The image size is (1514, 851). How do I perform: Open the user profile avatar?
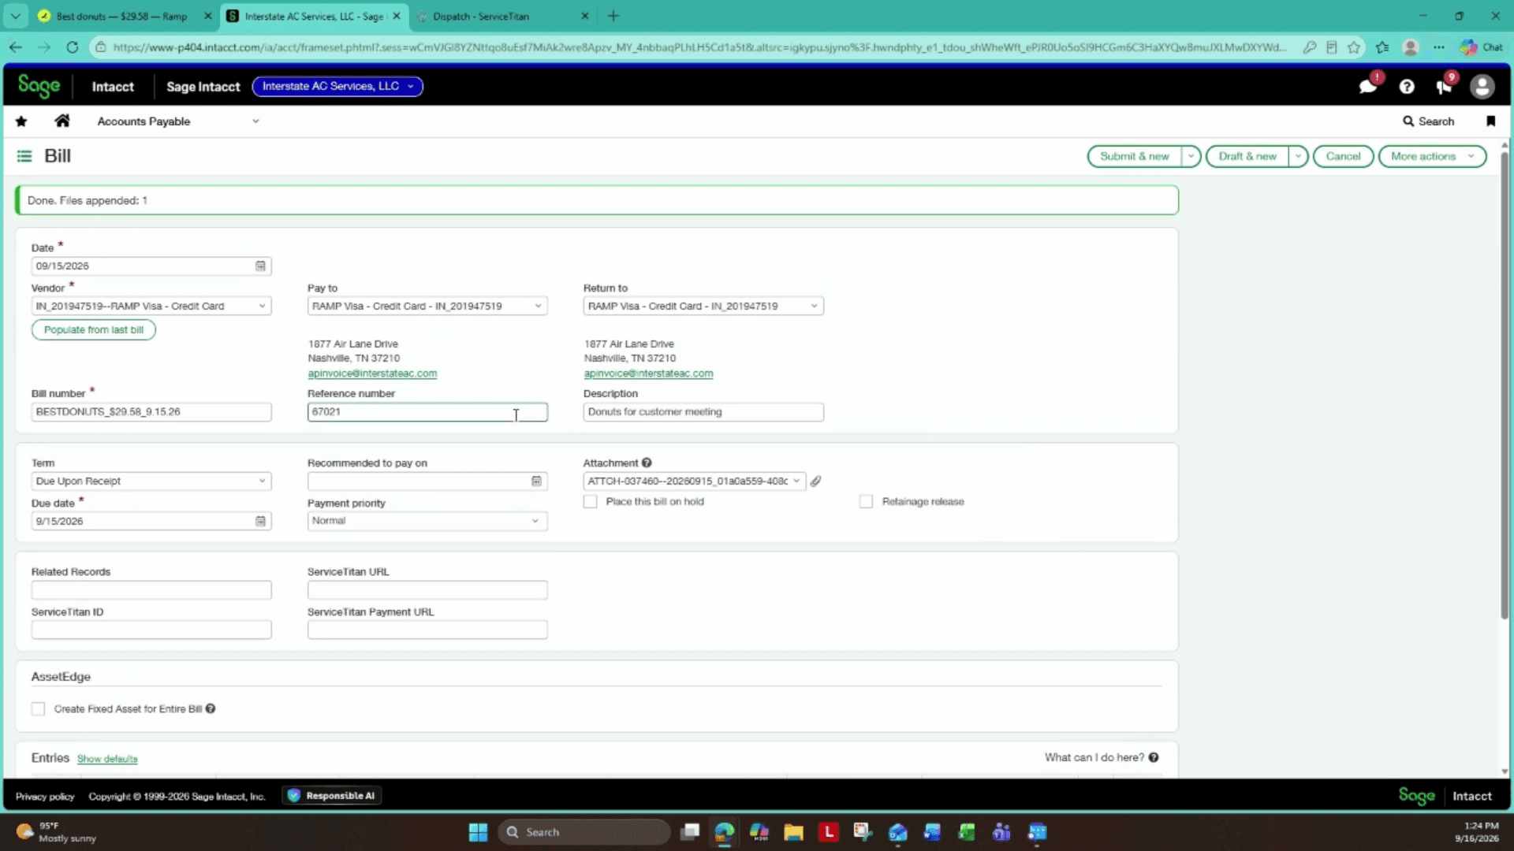coord(1482,87)
